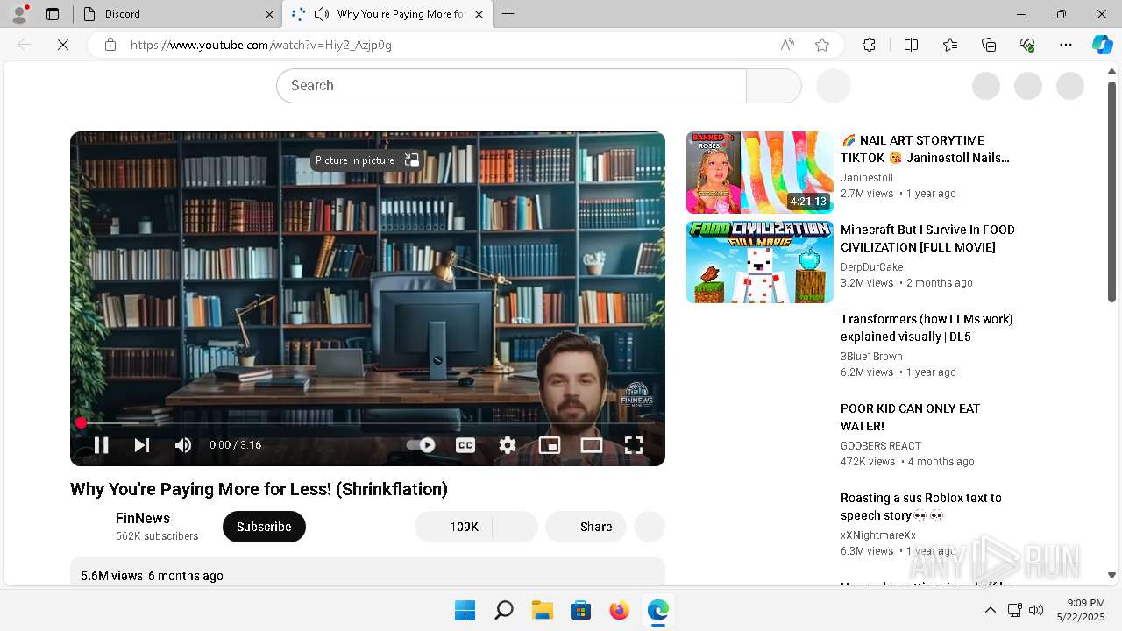Show hidden system tray icons

[991, 610]
